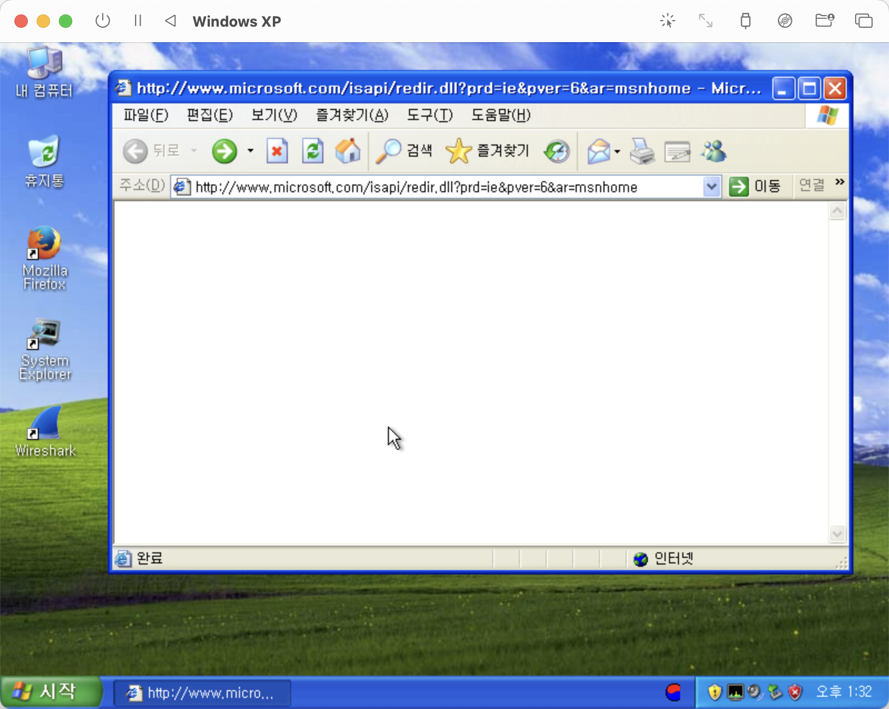Open Favorites (즐겨찾기) star toolbar button
889x709 pixels.
pos(487,151)
